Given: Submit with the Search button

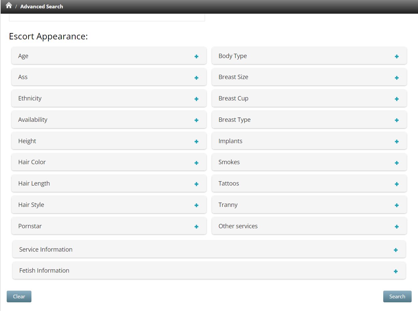Looking at the screenshot, I should (x=397, y=296).
